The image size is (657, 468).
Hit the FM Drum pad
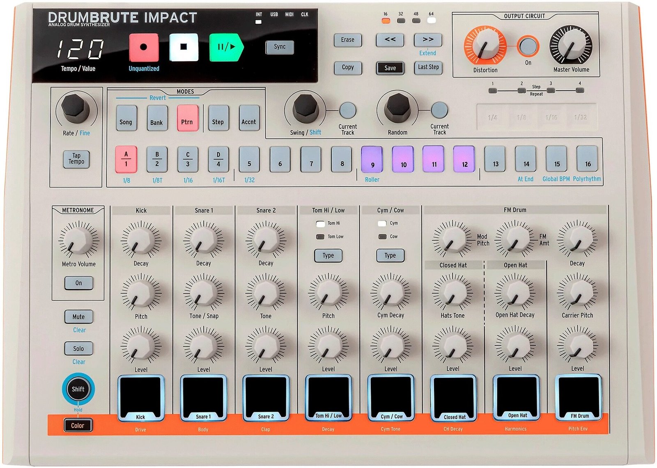pyautogui.click(x=578, y=396)
